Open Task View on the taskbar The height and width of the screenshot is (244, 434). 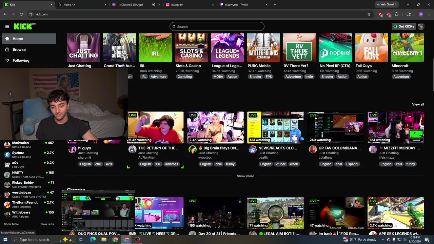click(81, 240)
